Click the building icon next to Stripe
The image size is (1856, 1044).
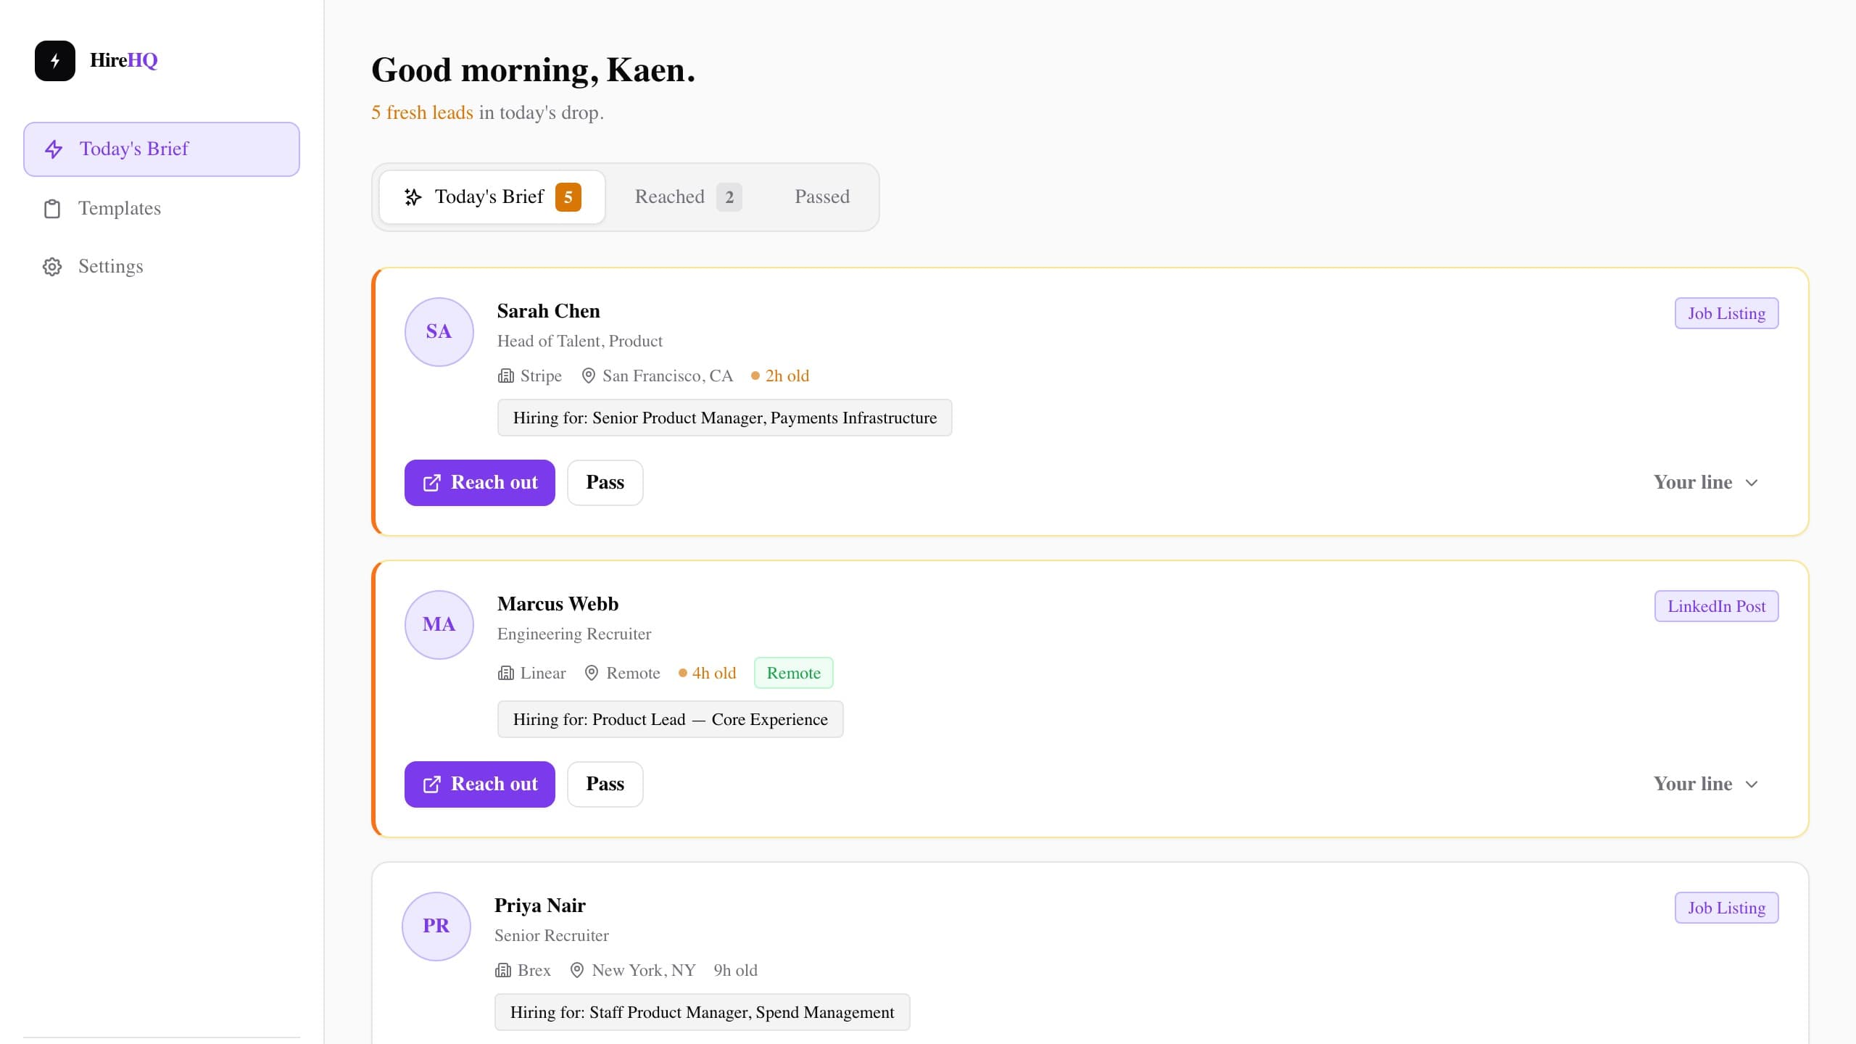coord(506,376)
